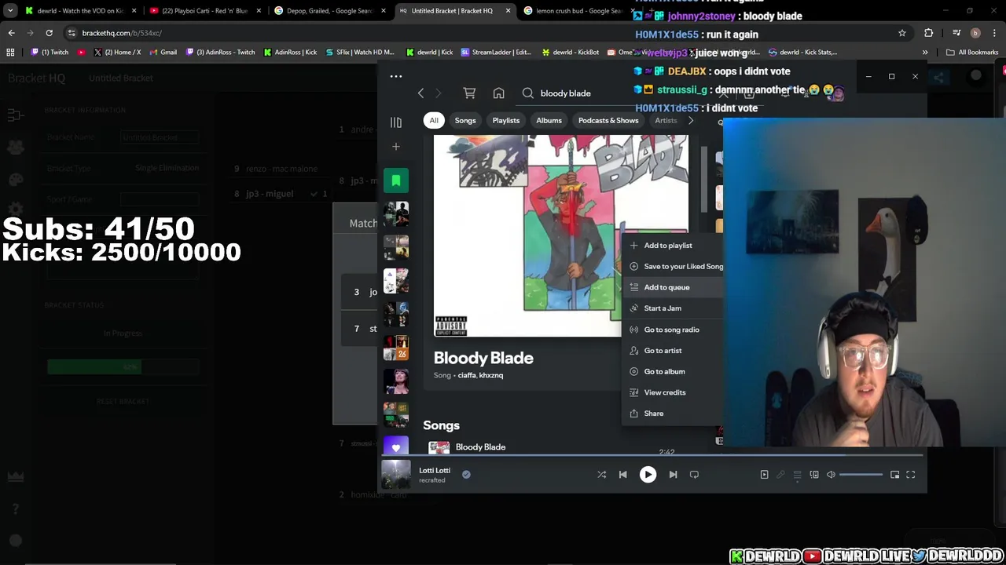Screen dimensions: 1006x565
Task: Play the current track Lotti Lotti
Action: click(648, 474)
